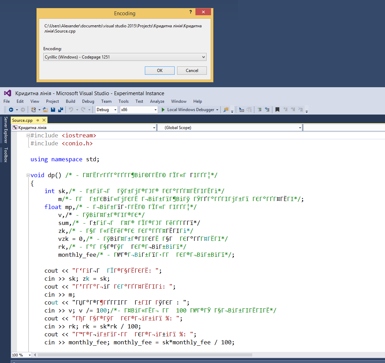
Task: Pin the Source.cpp tab
Action: click(37, 120)
